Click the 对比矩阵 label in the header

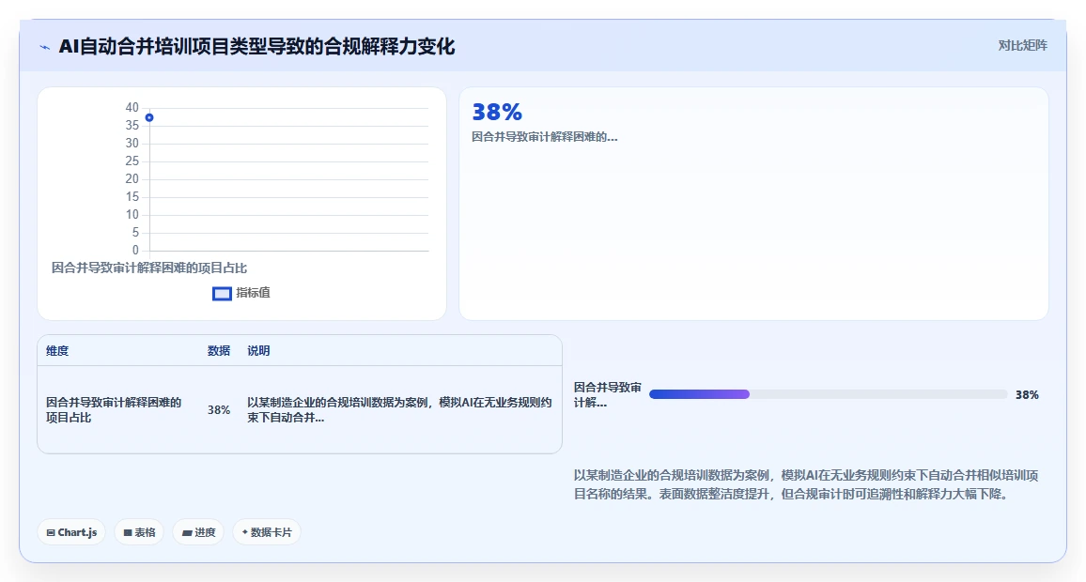click(x=1022, y=46)
